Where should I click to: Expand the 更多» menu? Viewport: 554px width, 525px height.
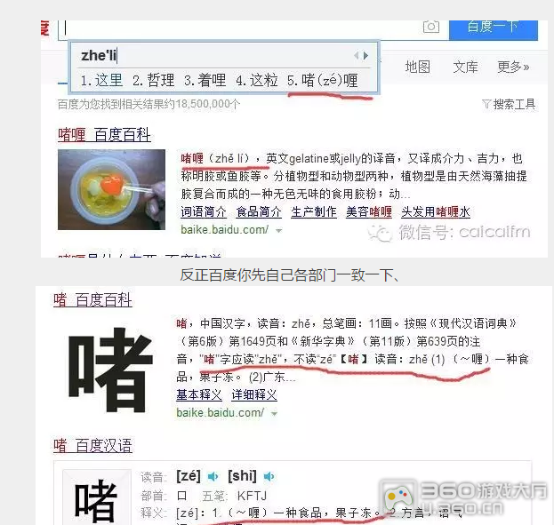[513, 67]
